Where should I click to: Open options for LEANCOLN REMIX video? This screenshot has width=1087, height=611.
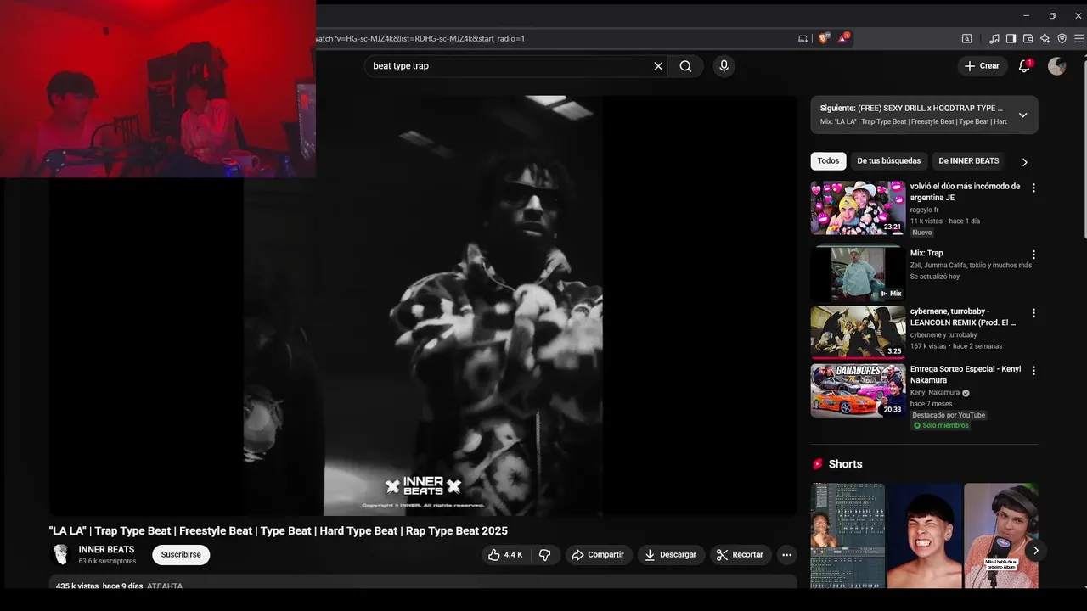coord(1033,313)
